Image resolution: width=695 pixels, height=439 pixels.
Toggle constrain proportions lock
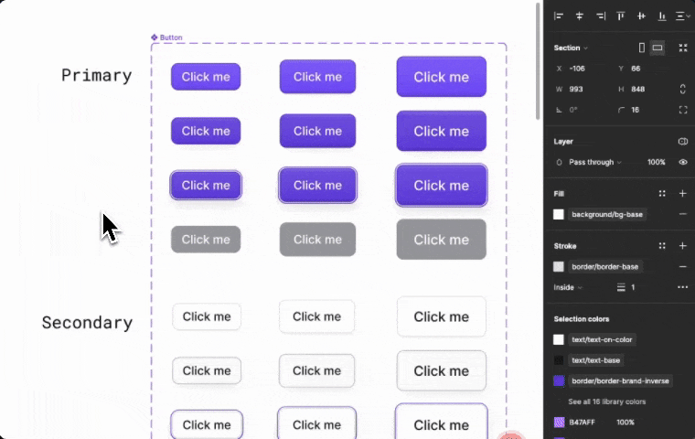(x=682, y=89)
